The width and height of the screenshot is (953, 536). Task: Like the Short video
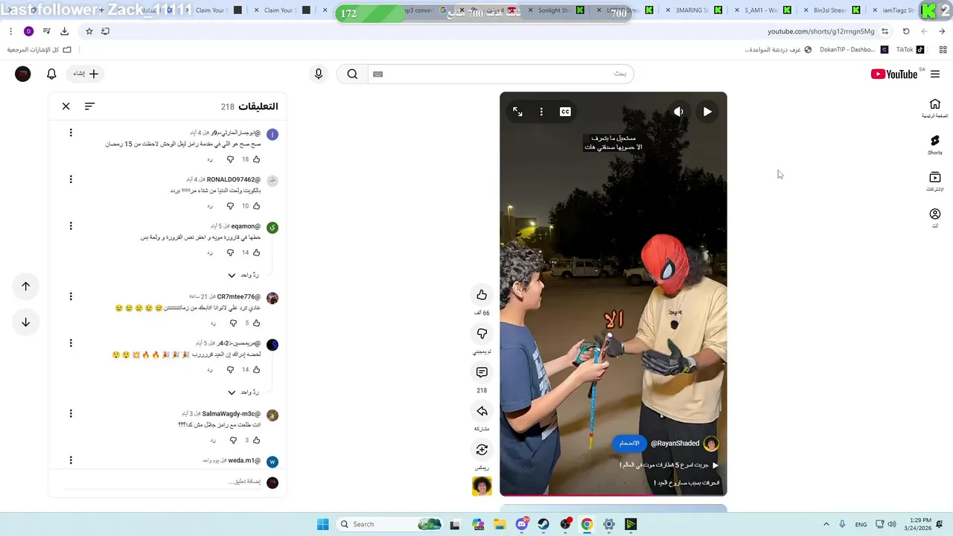click(x=482, y=295)
